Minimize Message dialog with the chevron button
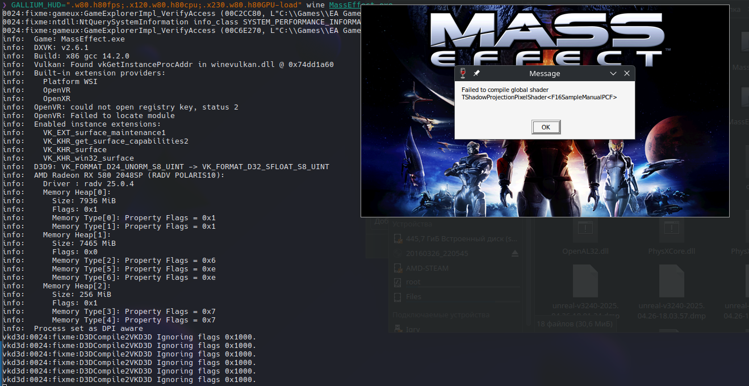749x386 pixels. coord(613,73)
